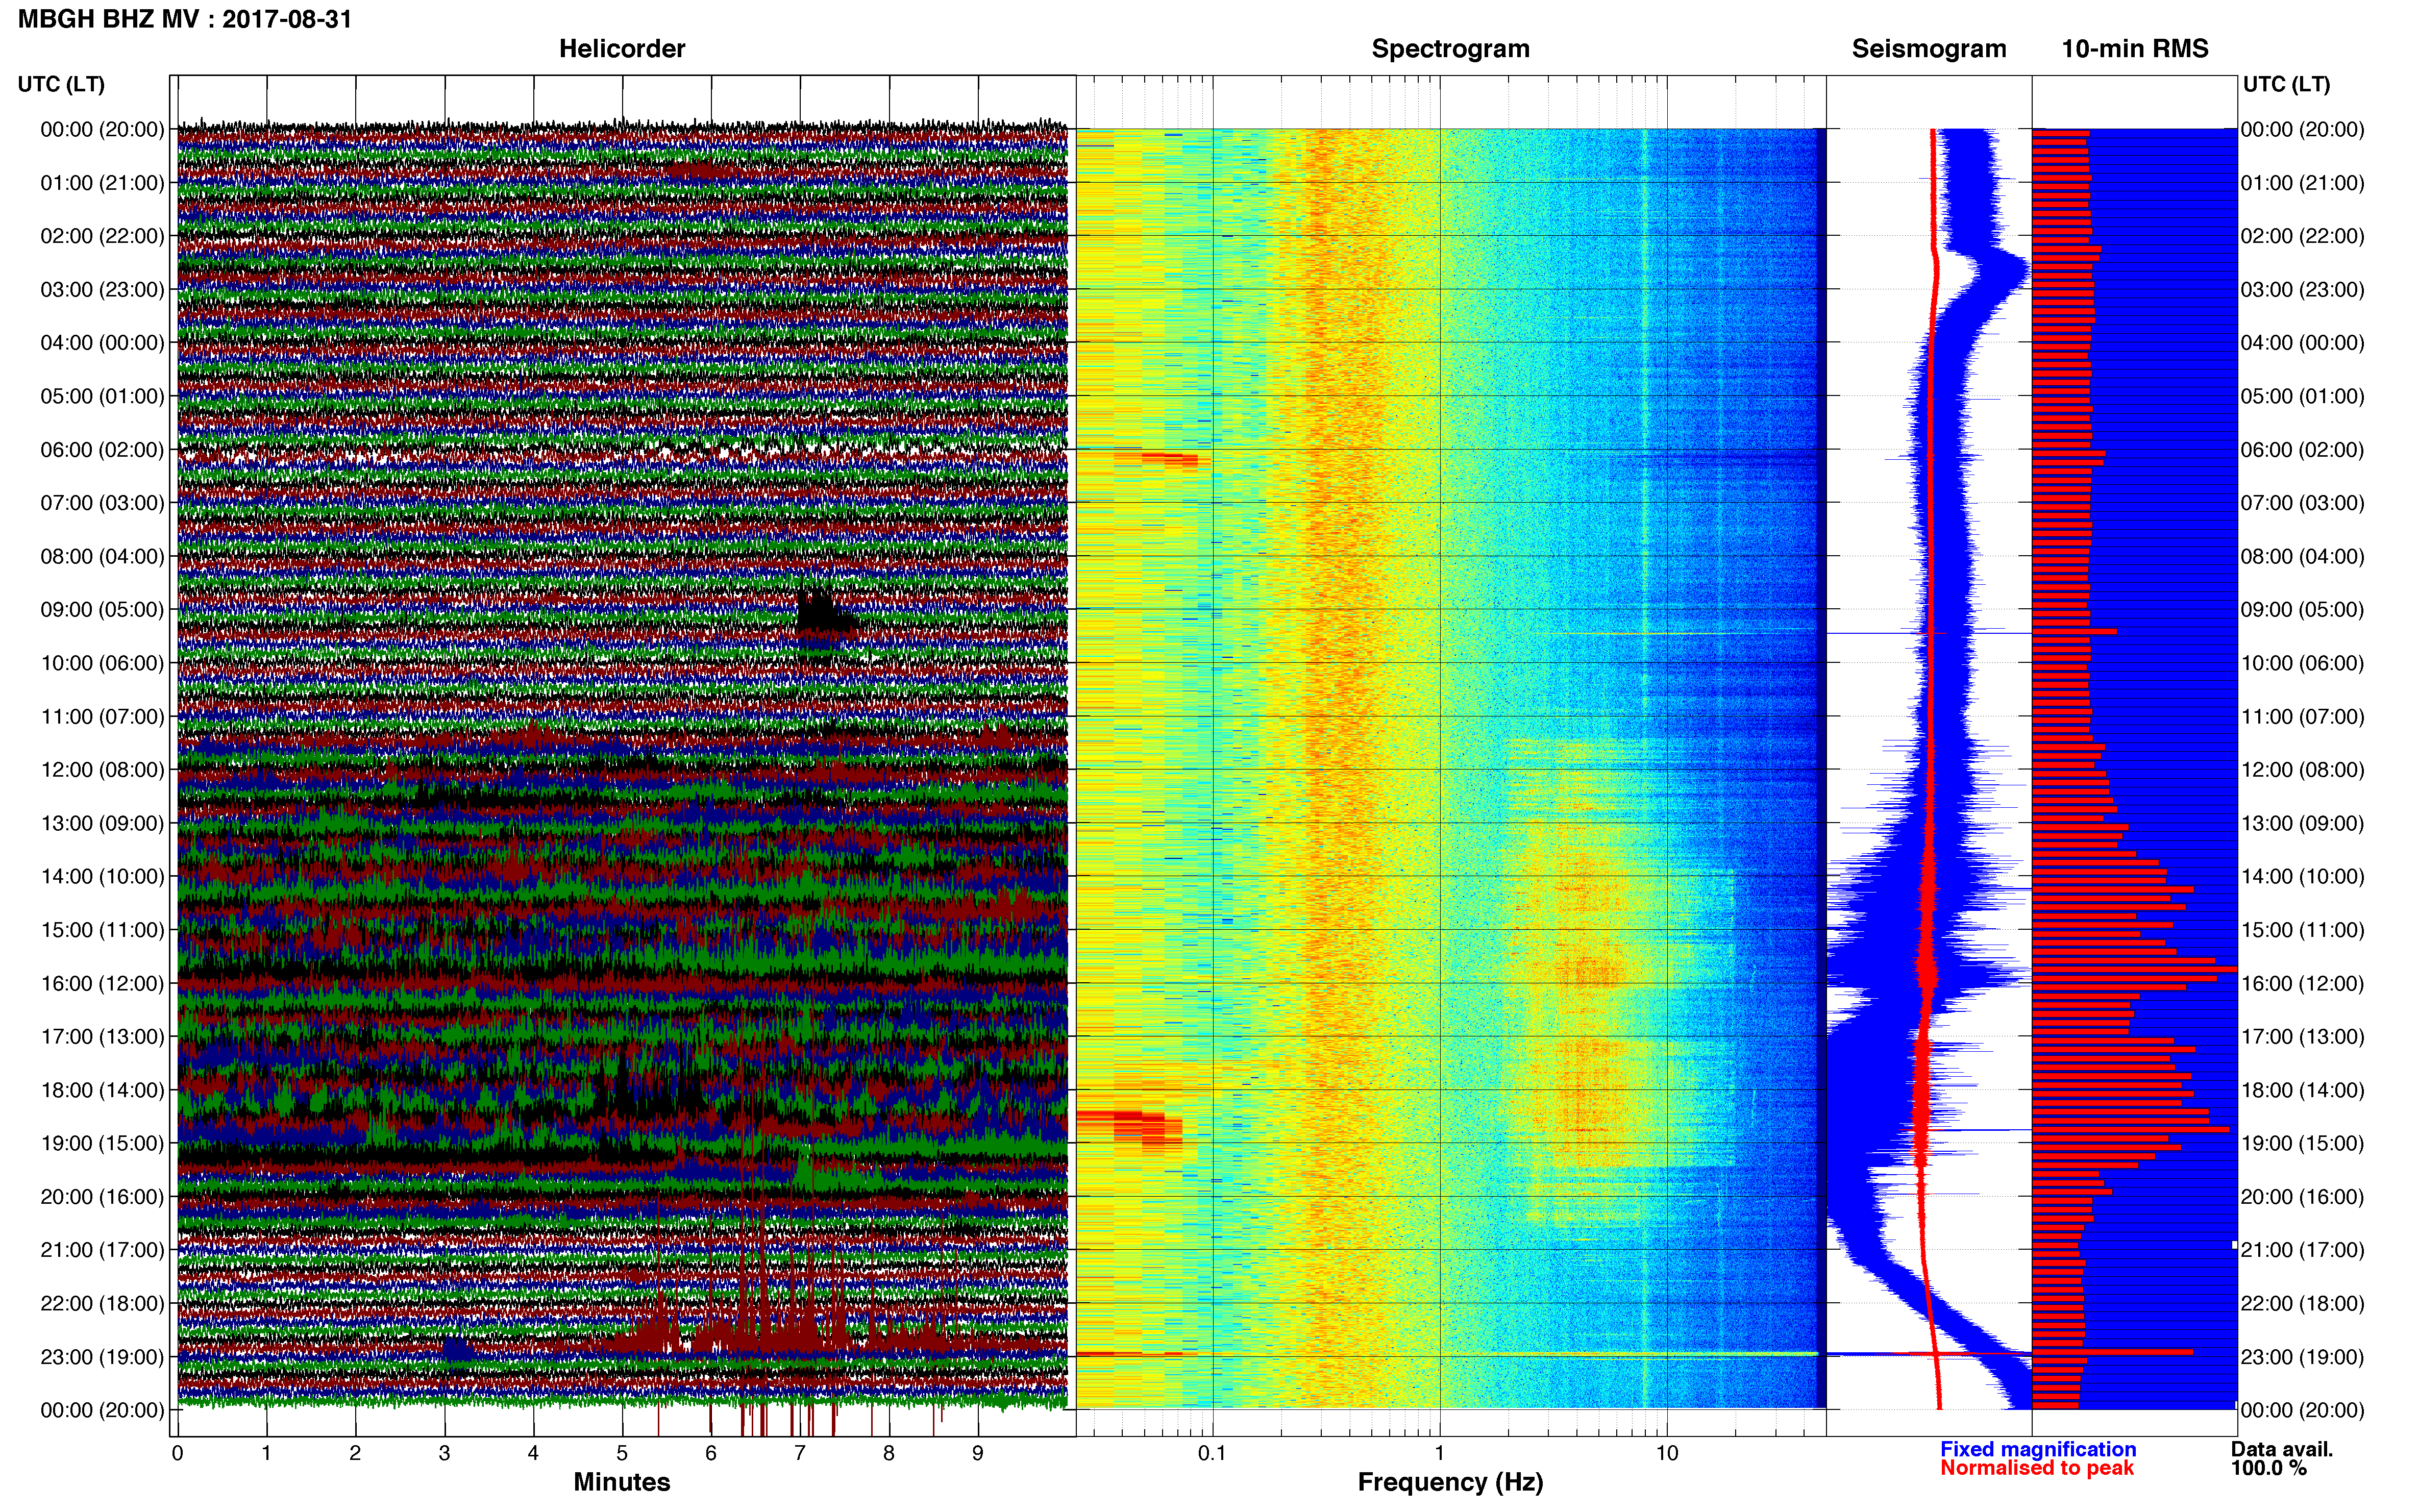The height and width of the screenshot is (1512, 2419).
Task: Click the '100.0 %' data availability value
Action: pos(2268,1468)
